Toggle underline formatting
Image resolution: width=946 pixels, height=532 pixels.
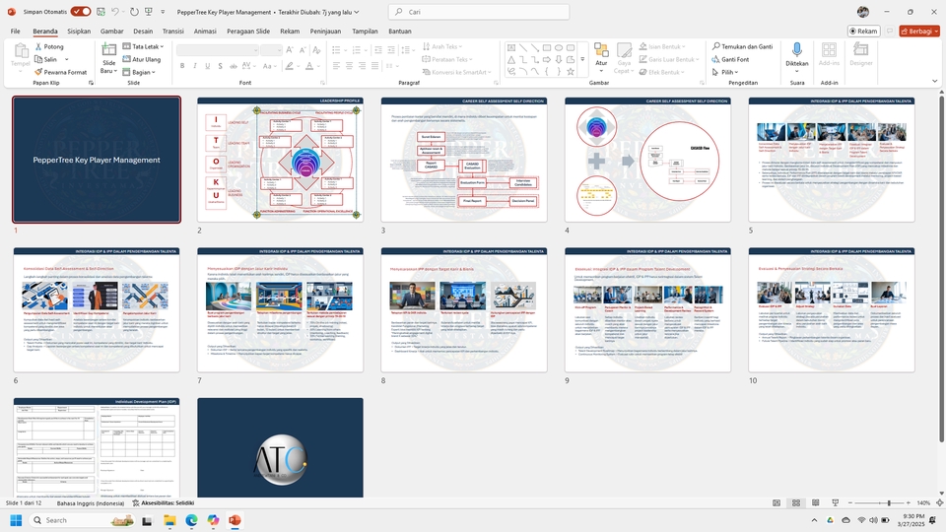click(208, 66)
